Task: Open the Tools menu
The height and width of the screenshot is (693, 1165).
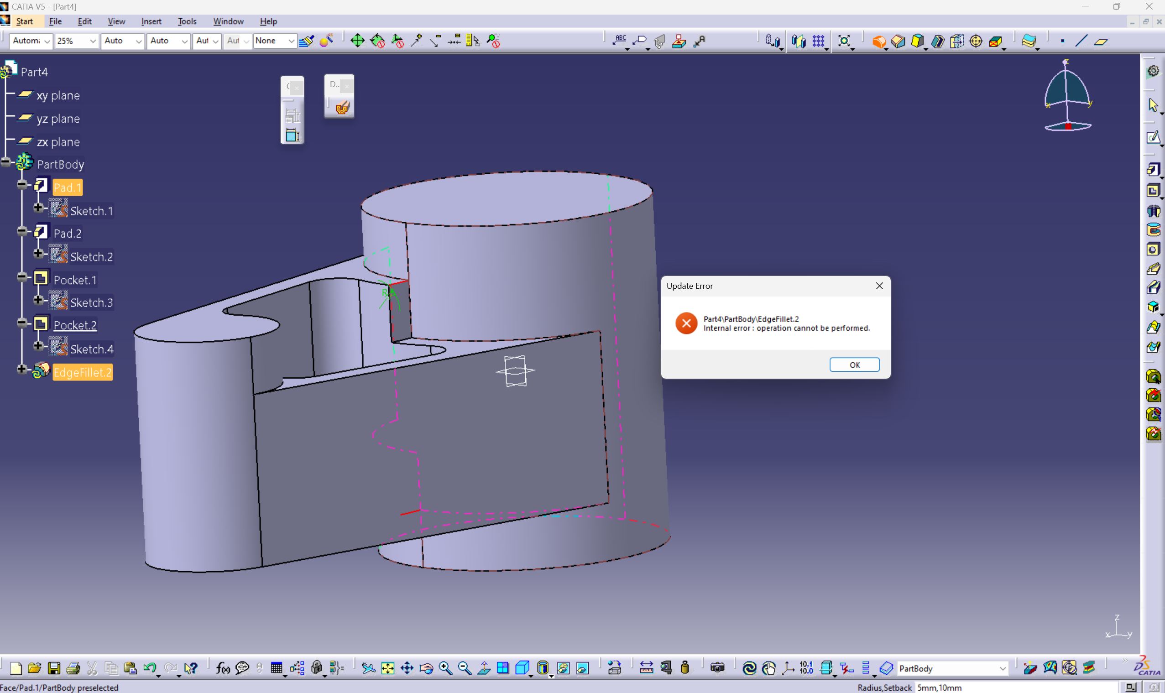Action: [x=187, y=21]
